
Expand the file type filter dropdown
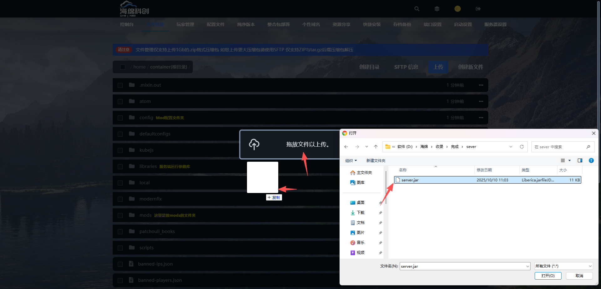pos(563,266)
